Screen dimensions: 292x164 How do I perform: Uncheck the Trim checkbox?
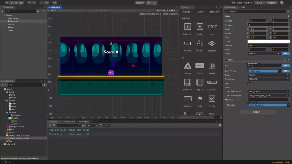(x=249, y=83)
